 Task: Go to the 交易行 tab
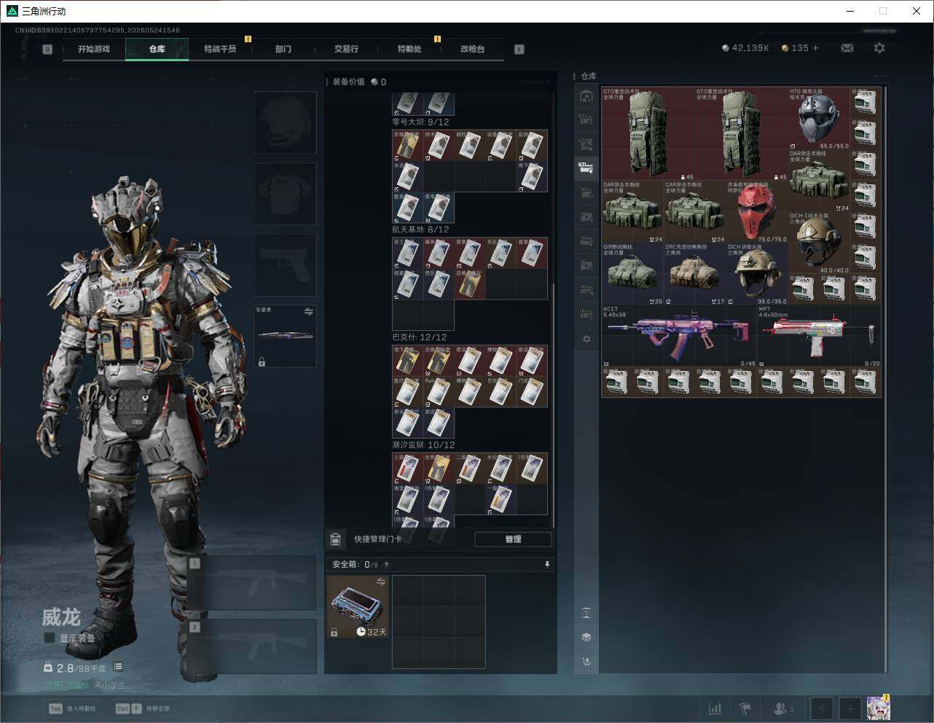pos(346,49)
